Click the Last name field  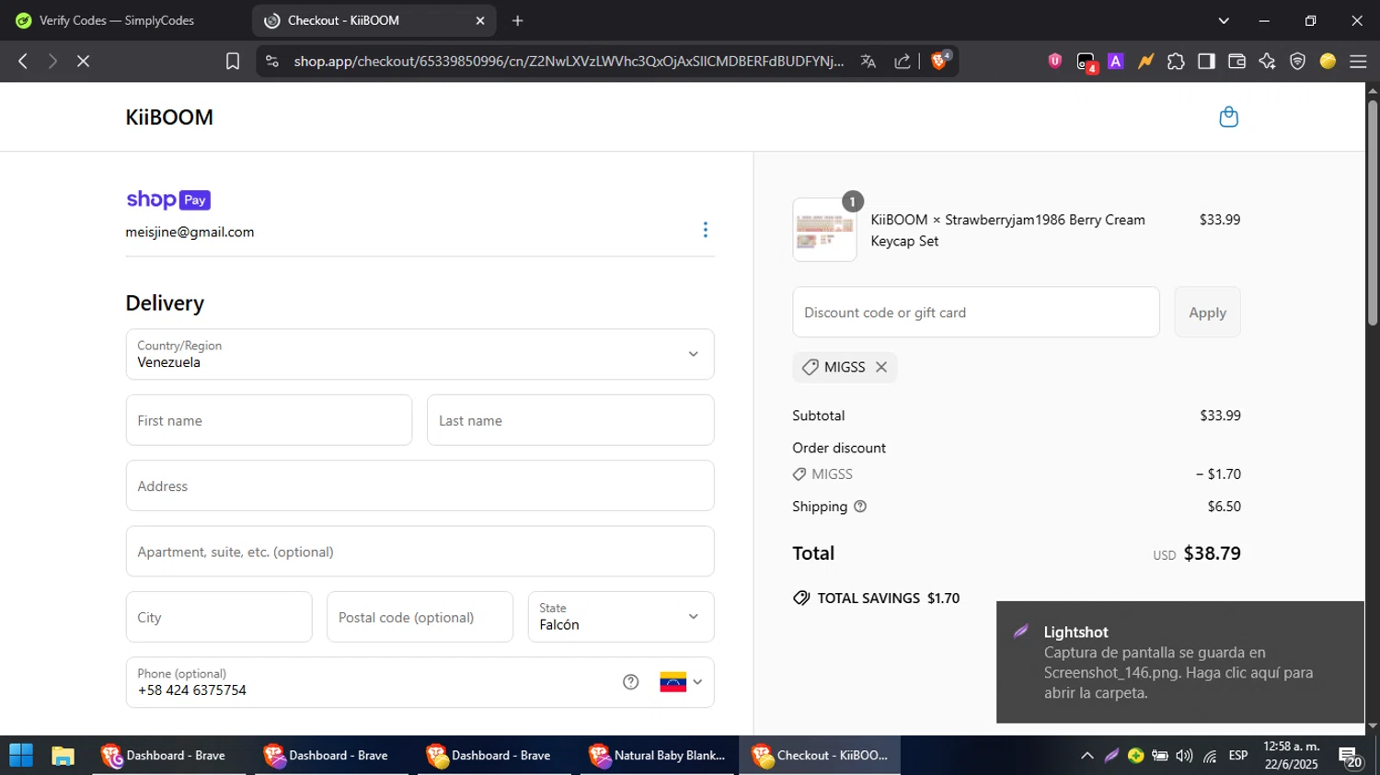click(x=570, y=420)
